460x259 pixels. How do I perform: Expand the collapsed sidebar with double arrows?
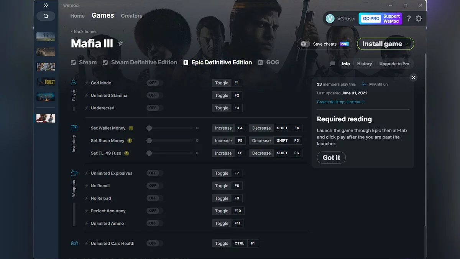[x=46, y=5]
